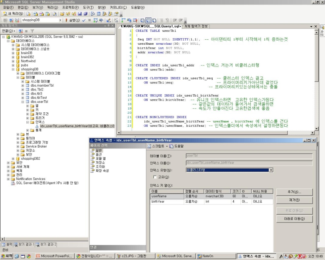Click the query editor horizontal scrollbar
The image size is (325, 260).
click(216, 132)
